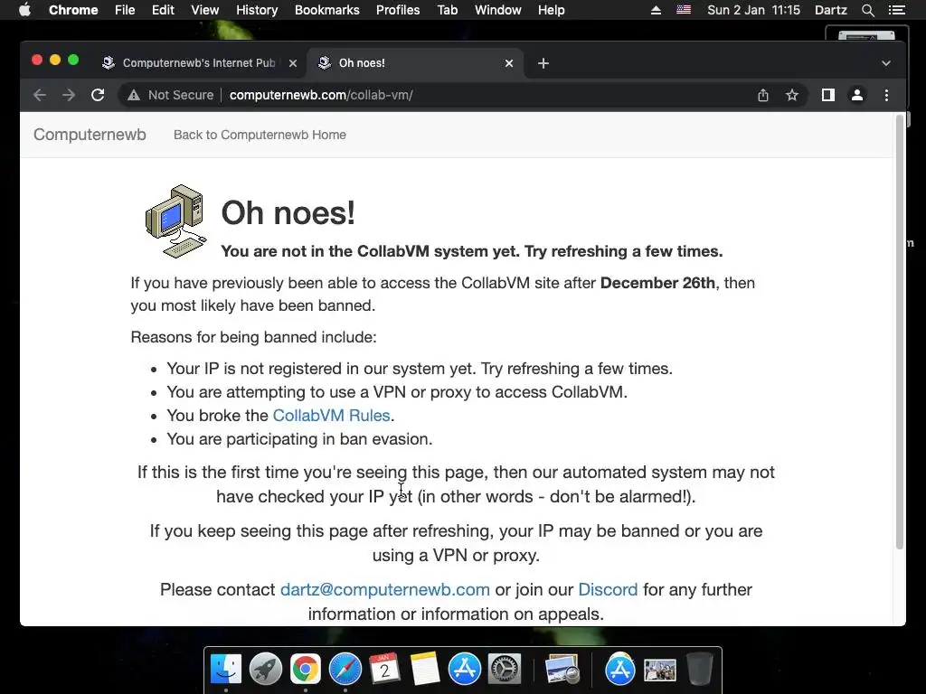Click the Oh noes! heading
Image resolution: width=926 pixels, height=694 pixels.
coord(288,212)
